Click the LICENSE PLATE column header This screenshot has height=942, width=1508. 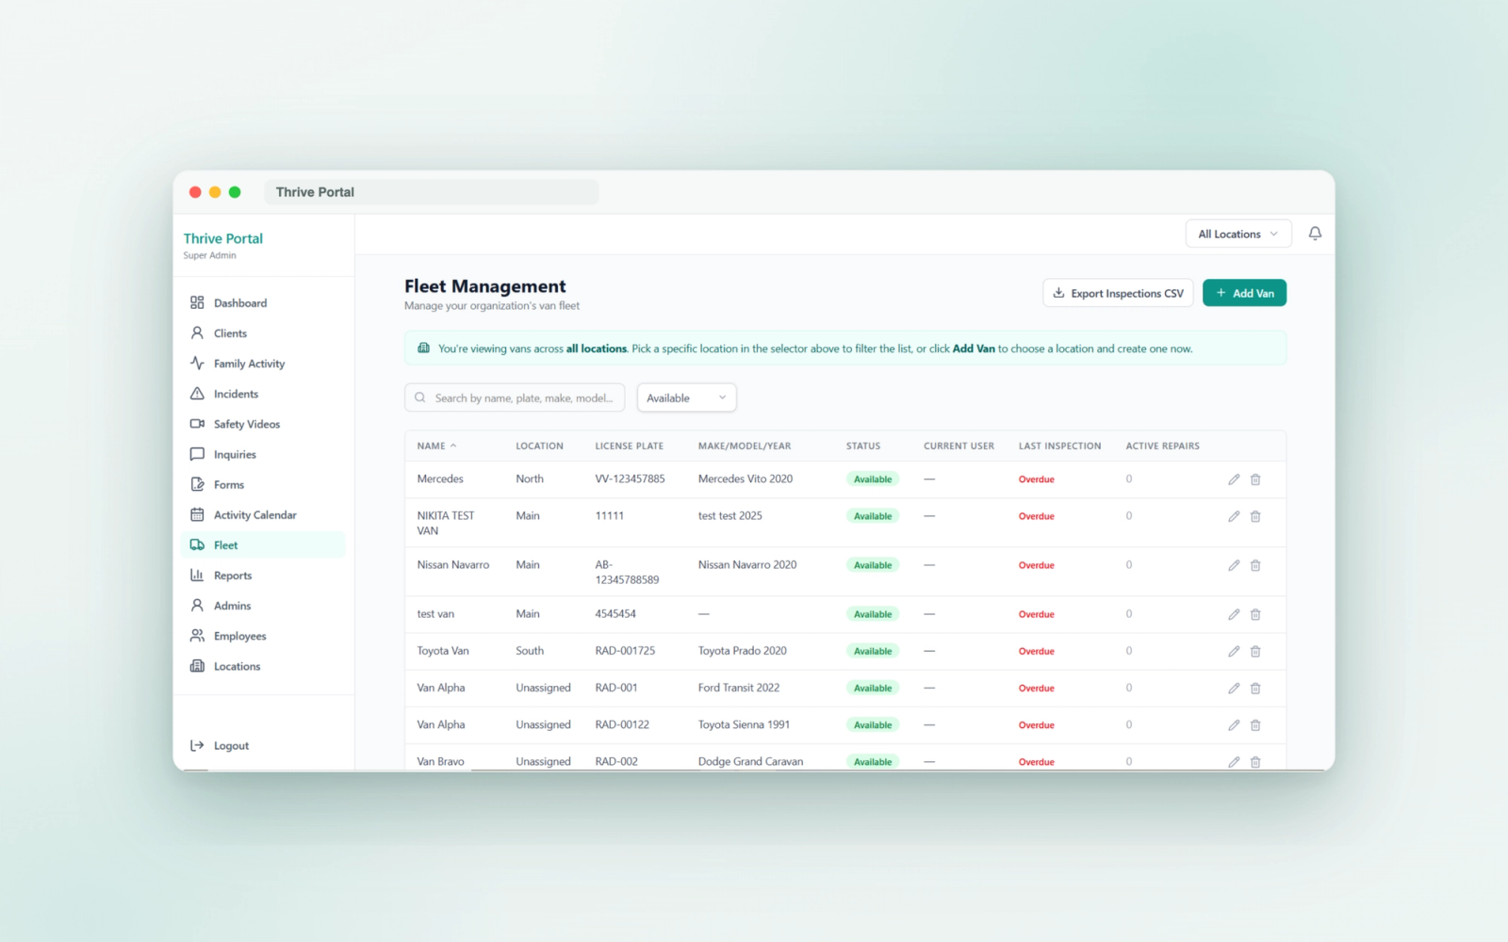pyautogui.click(x=630, y=446)
